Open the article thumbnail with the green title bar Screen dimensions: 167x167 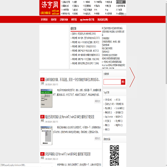[x=46, y=98]
